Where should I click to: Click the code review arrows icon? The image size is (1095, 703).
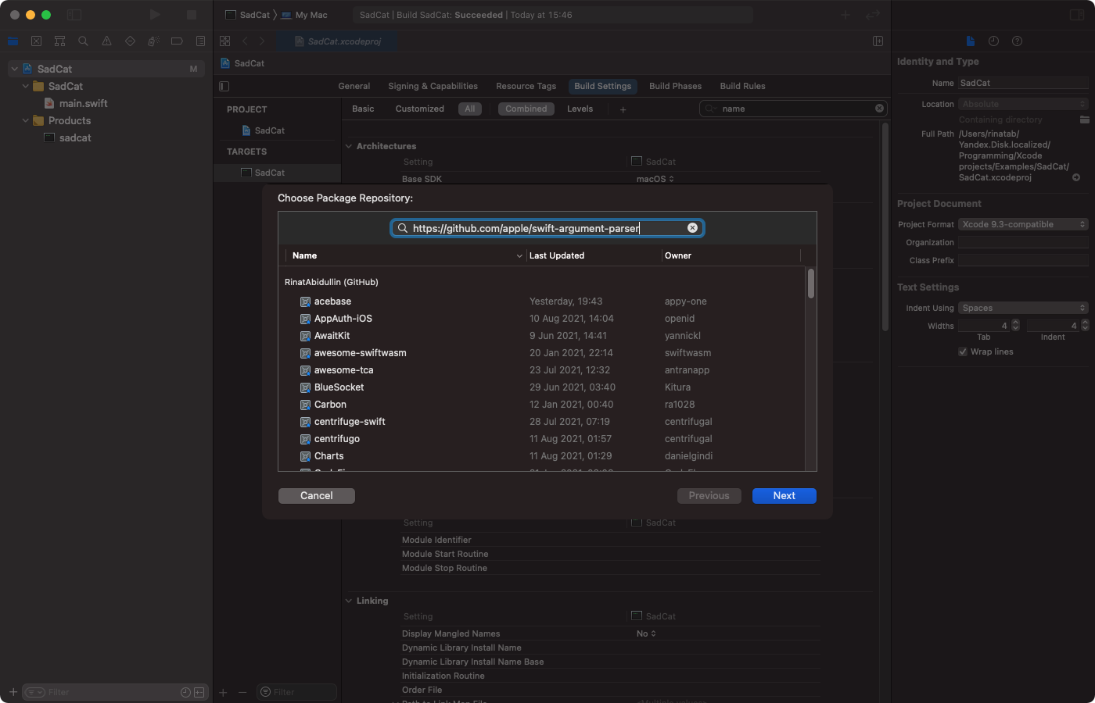point(873,15)
